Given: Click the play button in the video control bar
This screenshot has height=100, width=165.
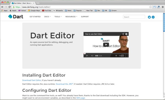Looking at the screenshot, I should (87, 55).
